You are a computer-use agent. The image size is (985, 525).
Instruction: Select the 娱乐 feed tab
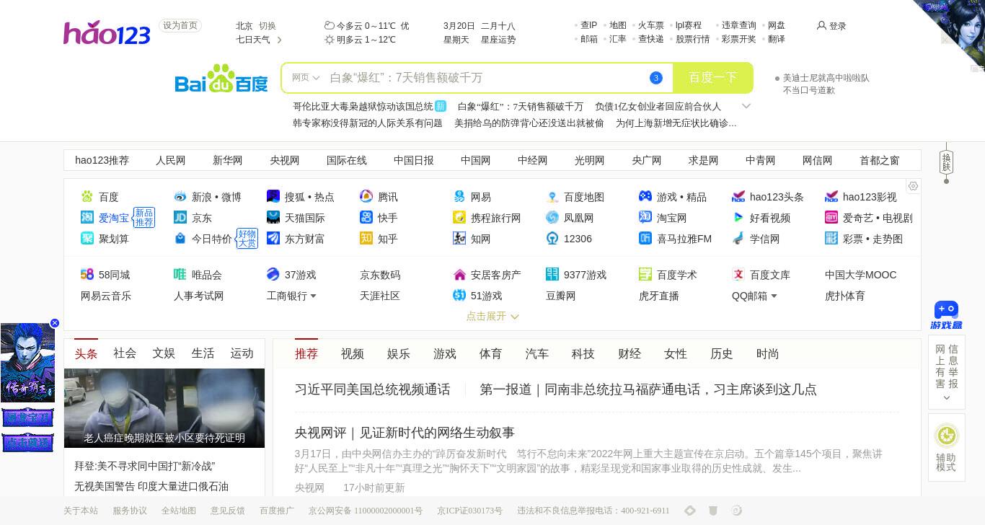tap(399, 353)
